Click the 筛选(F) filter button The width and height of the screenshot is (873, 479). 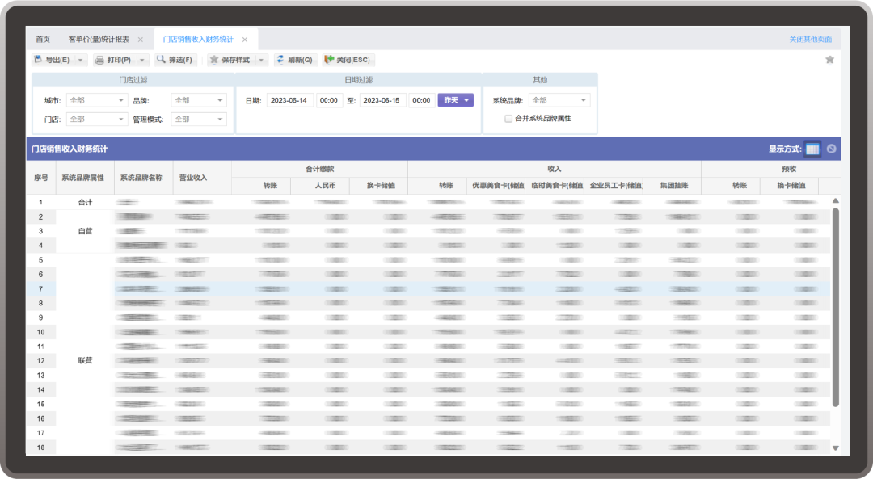(175, 60)
